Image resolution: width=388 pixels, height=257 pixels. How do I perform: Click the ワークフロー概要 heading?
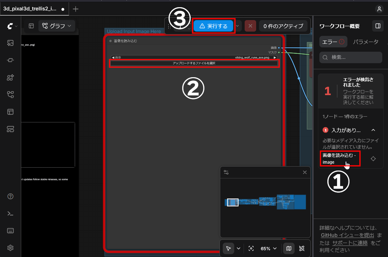click(339, 26)
